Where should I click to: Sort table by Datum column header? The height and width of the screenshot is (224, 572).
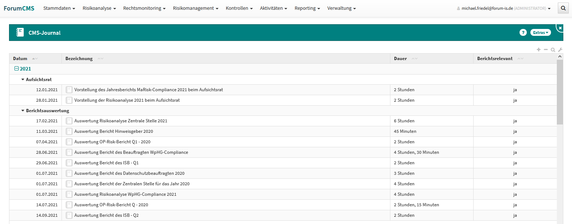(x=20, y=59)
